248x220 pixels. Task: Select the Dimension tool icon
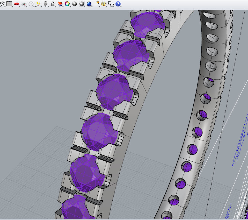click(111, 4)
